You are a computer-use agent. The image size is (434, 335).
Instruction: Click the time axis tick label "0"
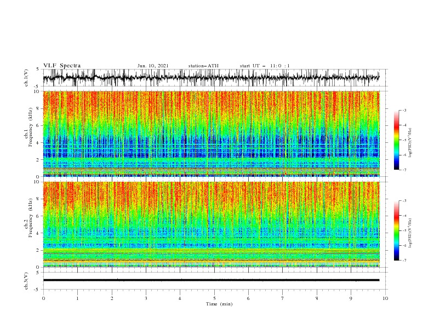[43, 298]
